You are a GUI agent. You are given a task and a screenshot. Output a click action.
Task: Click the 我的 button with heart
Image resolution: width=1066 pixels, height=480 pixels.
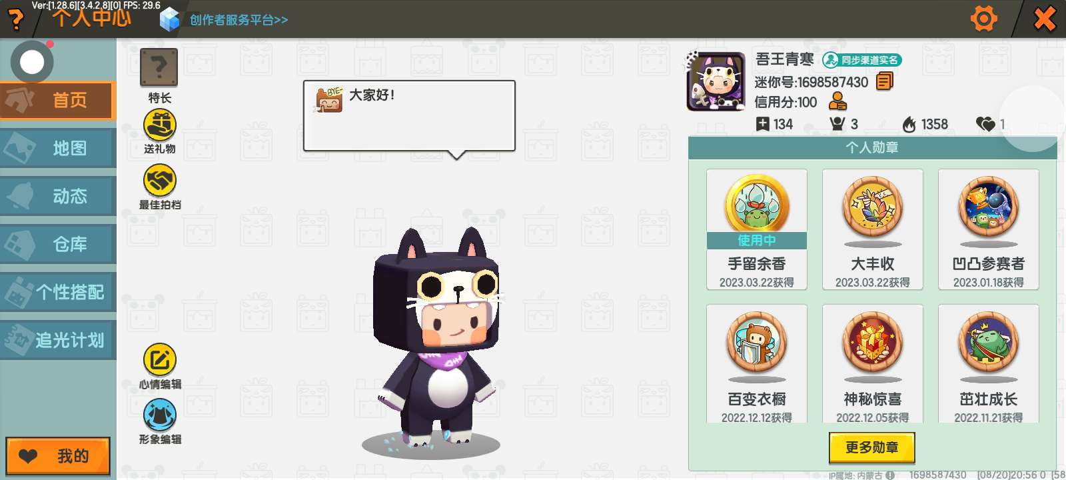coord(58,456)
